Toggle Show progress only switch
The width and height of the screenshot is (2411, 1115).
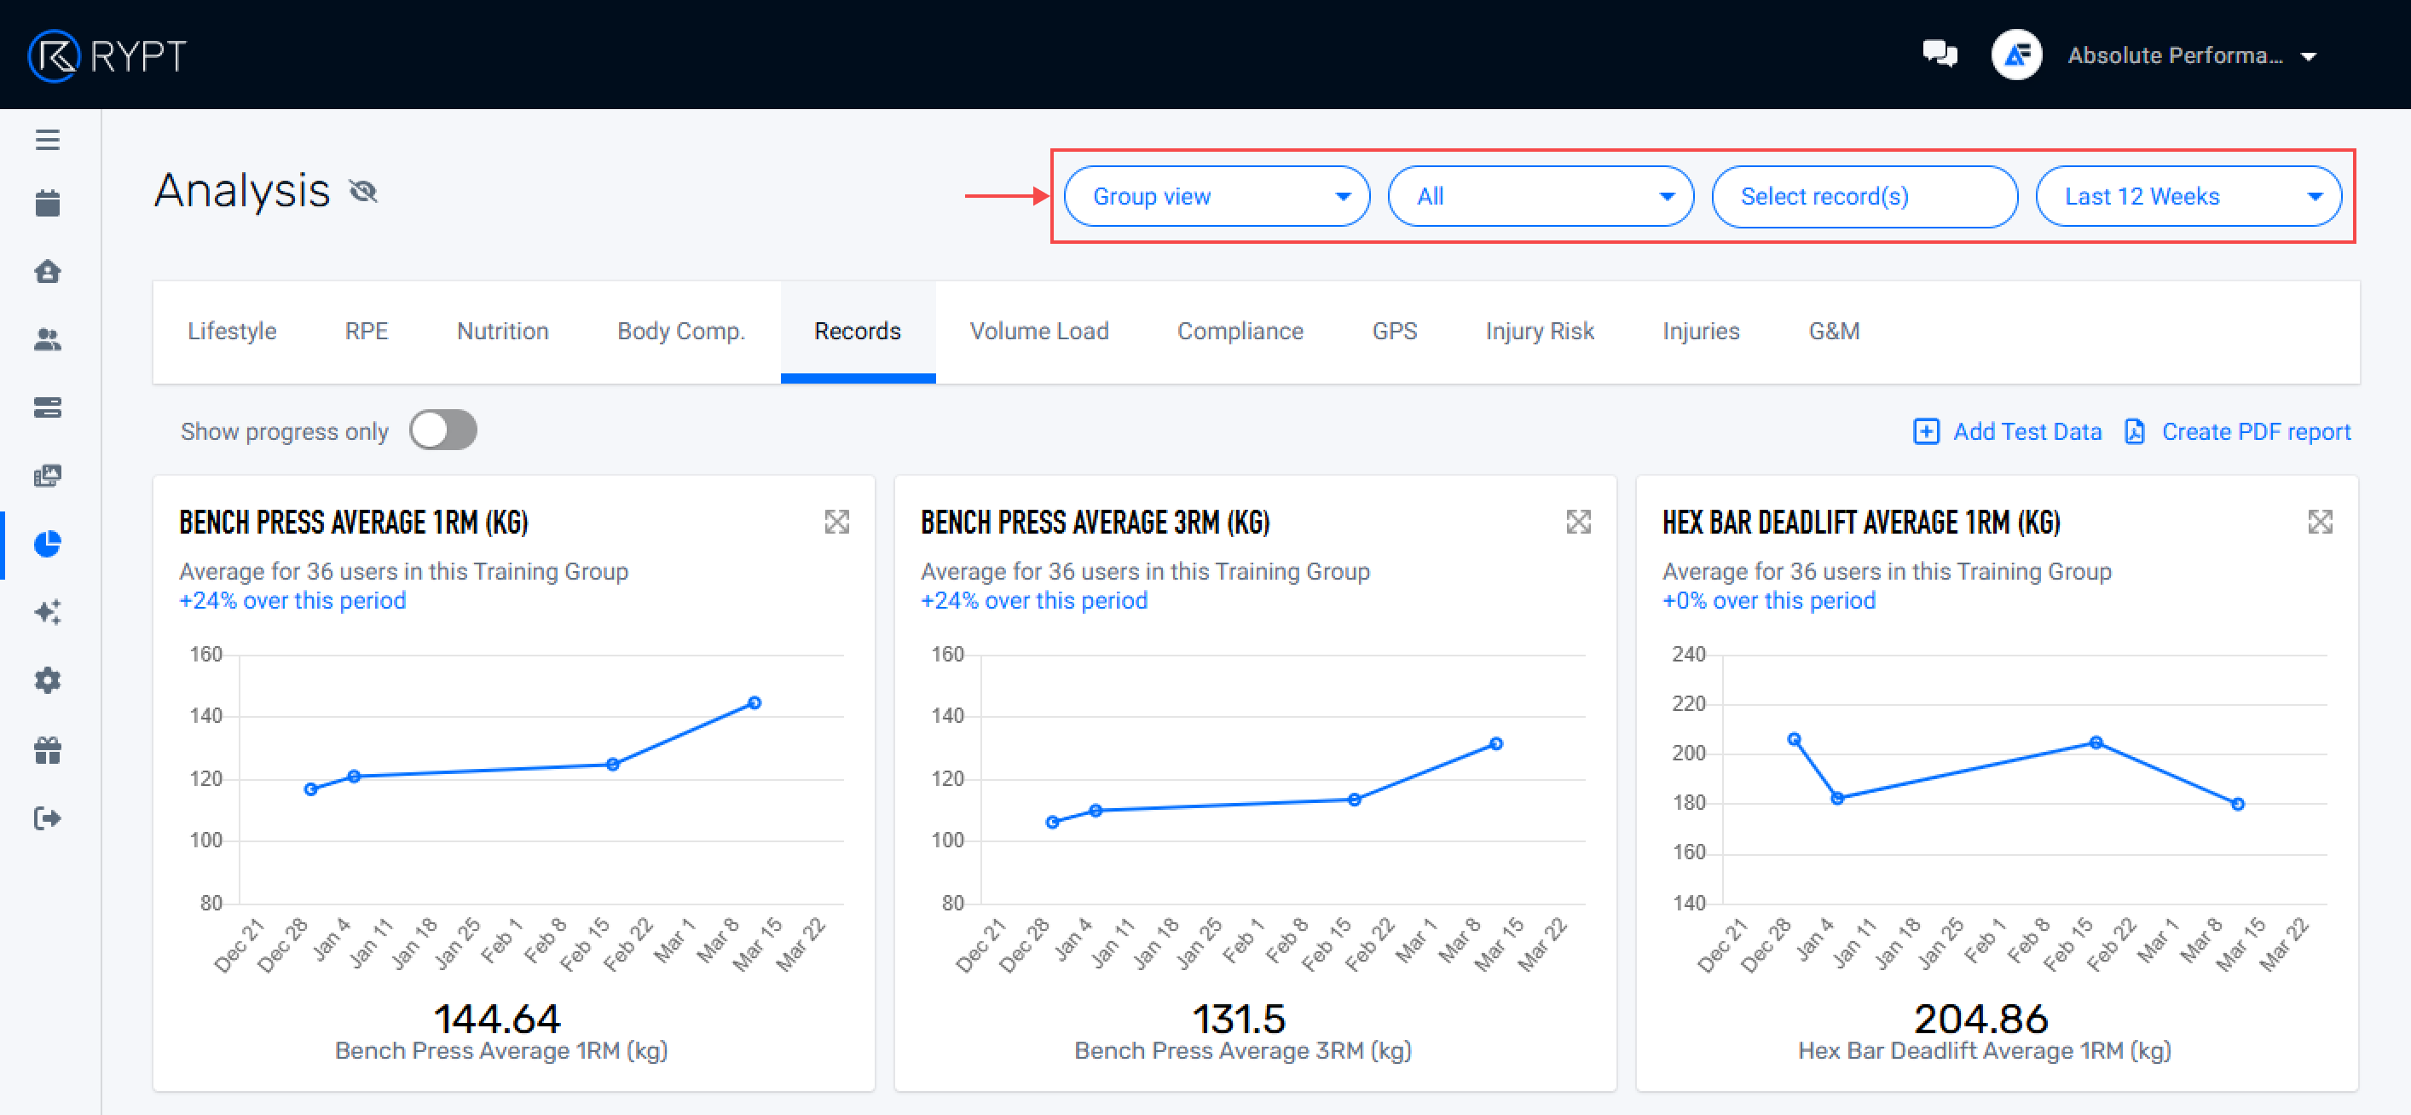[x=442, y=430]
